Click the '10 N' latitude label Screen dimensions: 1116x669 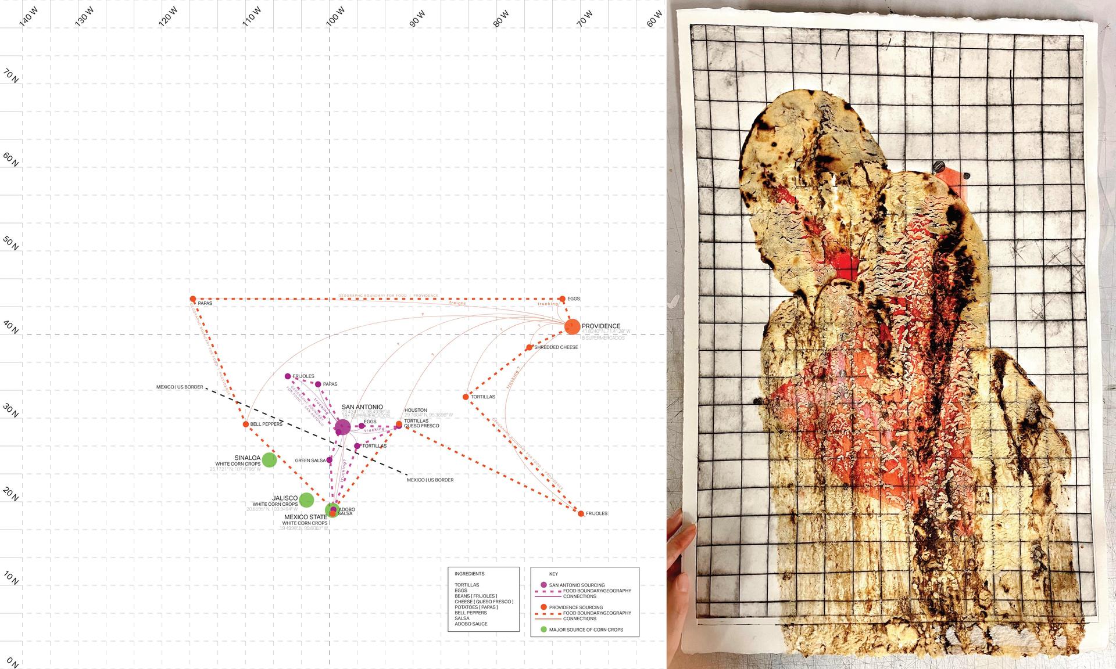point(11,578)
